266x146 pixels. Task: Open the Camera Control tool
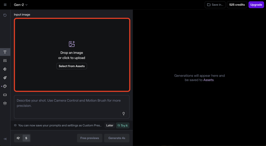(5, 69)
